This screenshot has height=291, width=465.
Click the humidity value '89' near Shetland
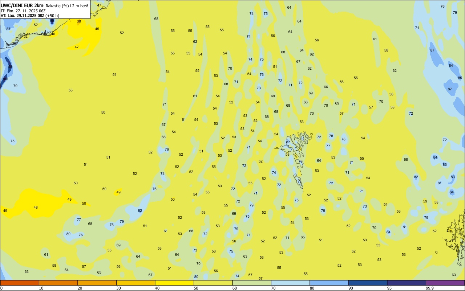(x=449, y=231)
